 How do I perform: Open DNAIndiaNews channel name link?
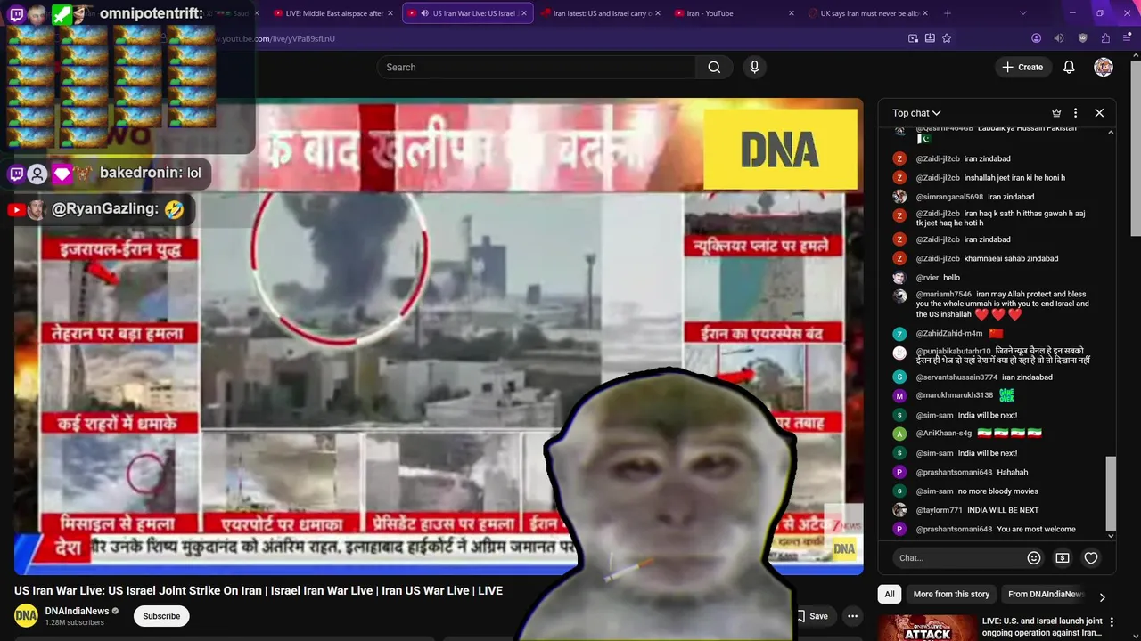[x=77, y=611]
